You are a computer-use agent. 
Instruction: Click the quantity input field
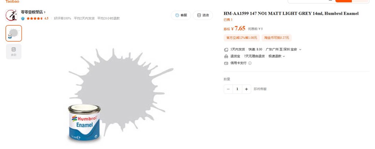pyautogui.click(x=237, y=89)
